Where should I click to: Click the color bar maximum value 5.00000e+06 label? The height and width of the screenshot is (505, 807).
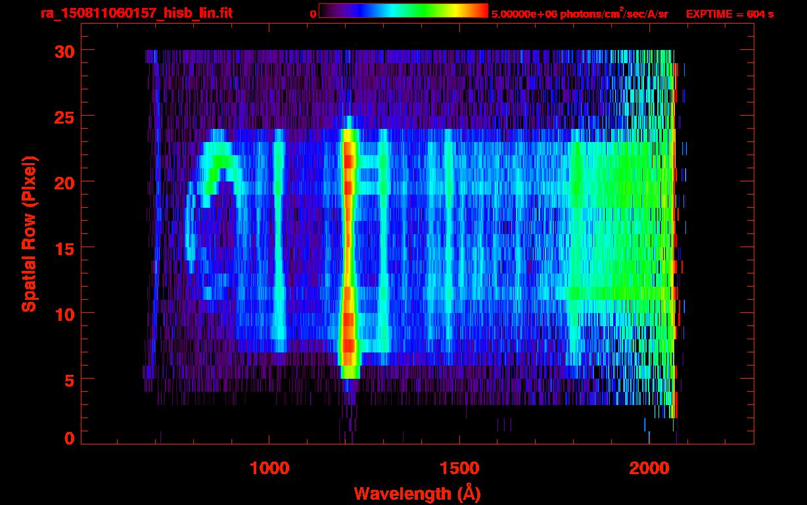point(524,14)
